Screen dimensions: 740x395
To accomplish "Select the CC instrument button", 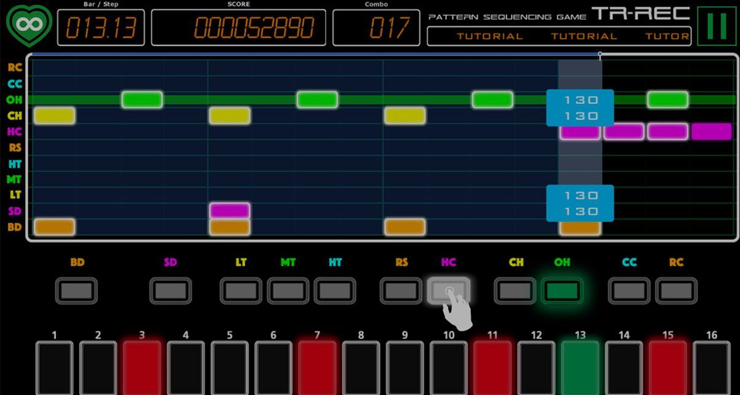I will tap(629, 290).
